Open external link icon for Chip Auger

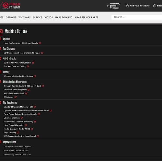pos(16,97)
